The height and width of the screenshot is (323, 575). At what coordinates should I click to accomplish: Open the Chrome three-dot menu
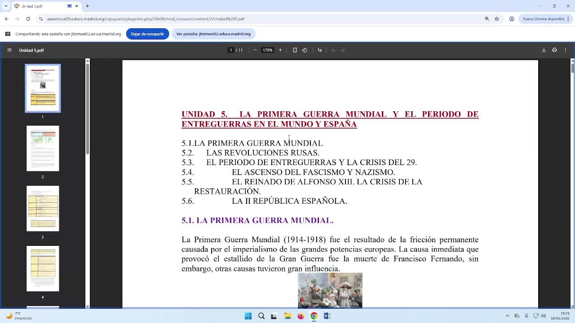(569, 19)
